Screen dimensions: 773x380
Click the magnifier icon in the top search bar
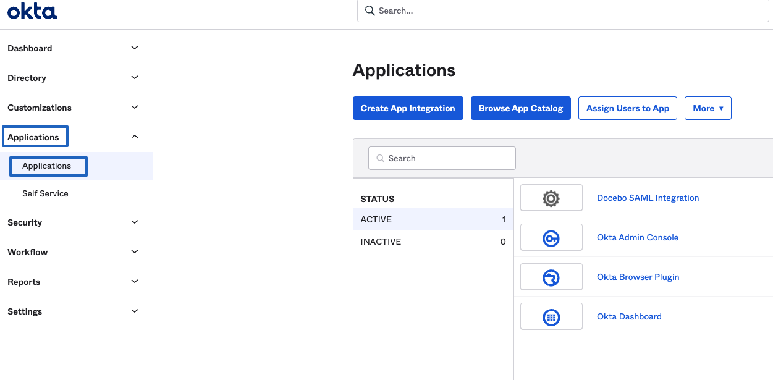click(370, 11)
